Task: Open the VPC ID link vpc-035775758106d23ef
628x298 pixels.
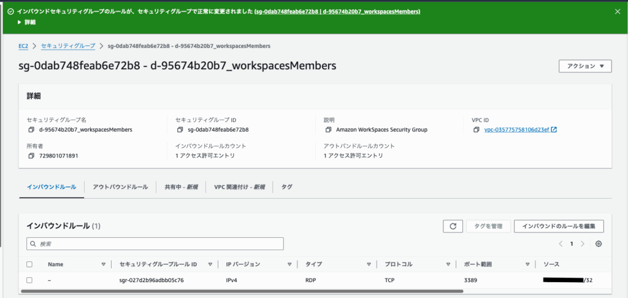Action: (517, 130)
